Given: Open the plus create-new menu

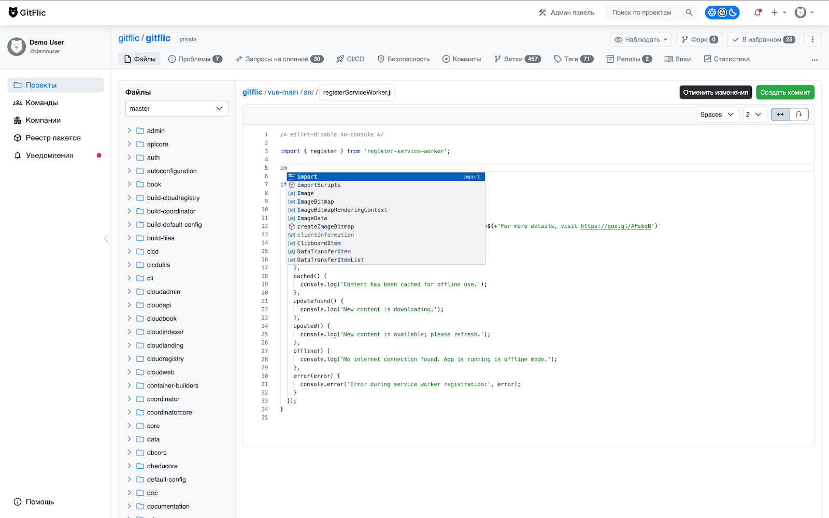Looking at the screenshot, I should coord(778,12).
